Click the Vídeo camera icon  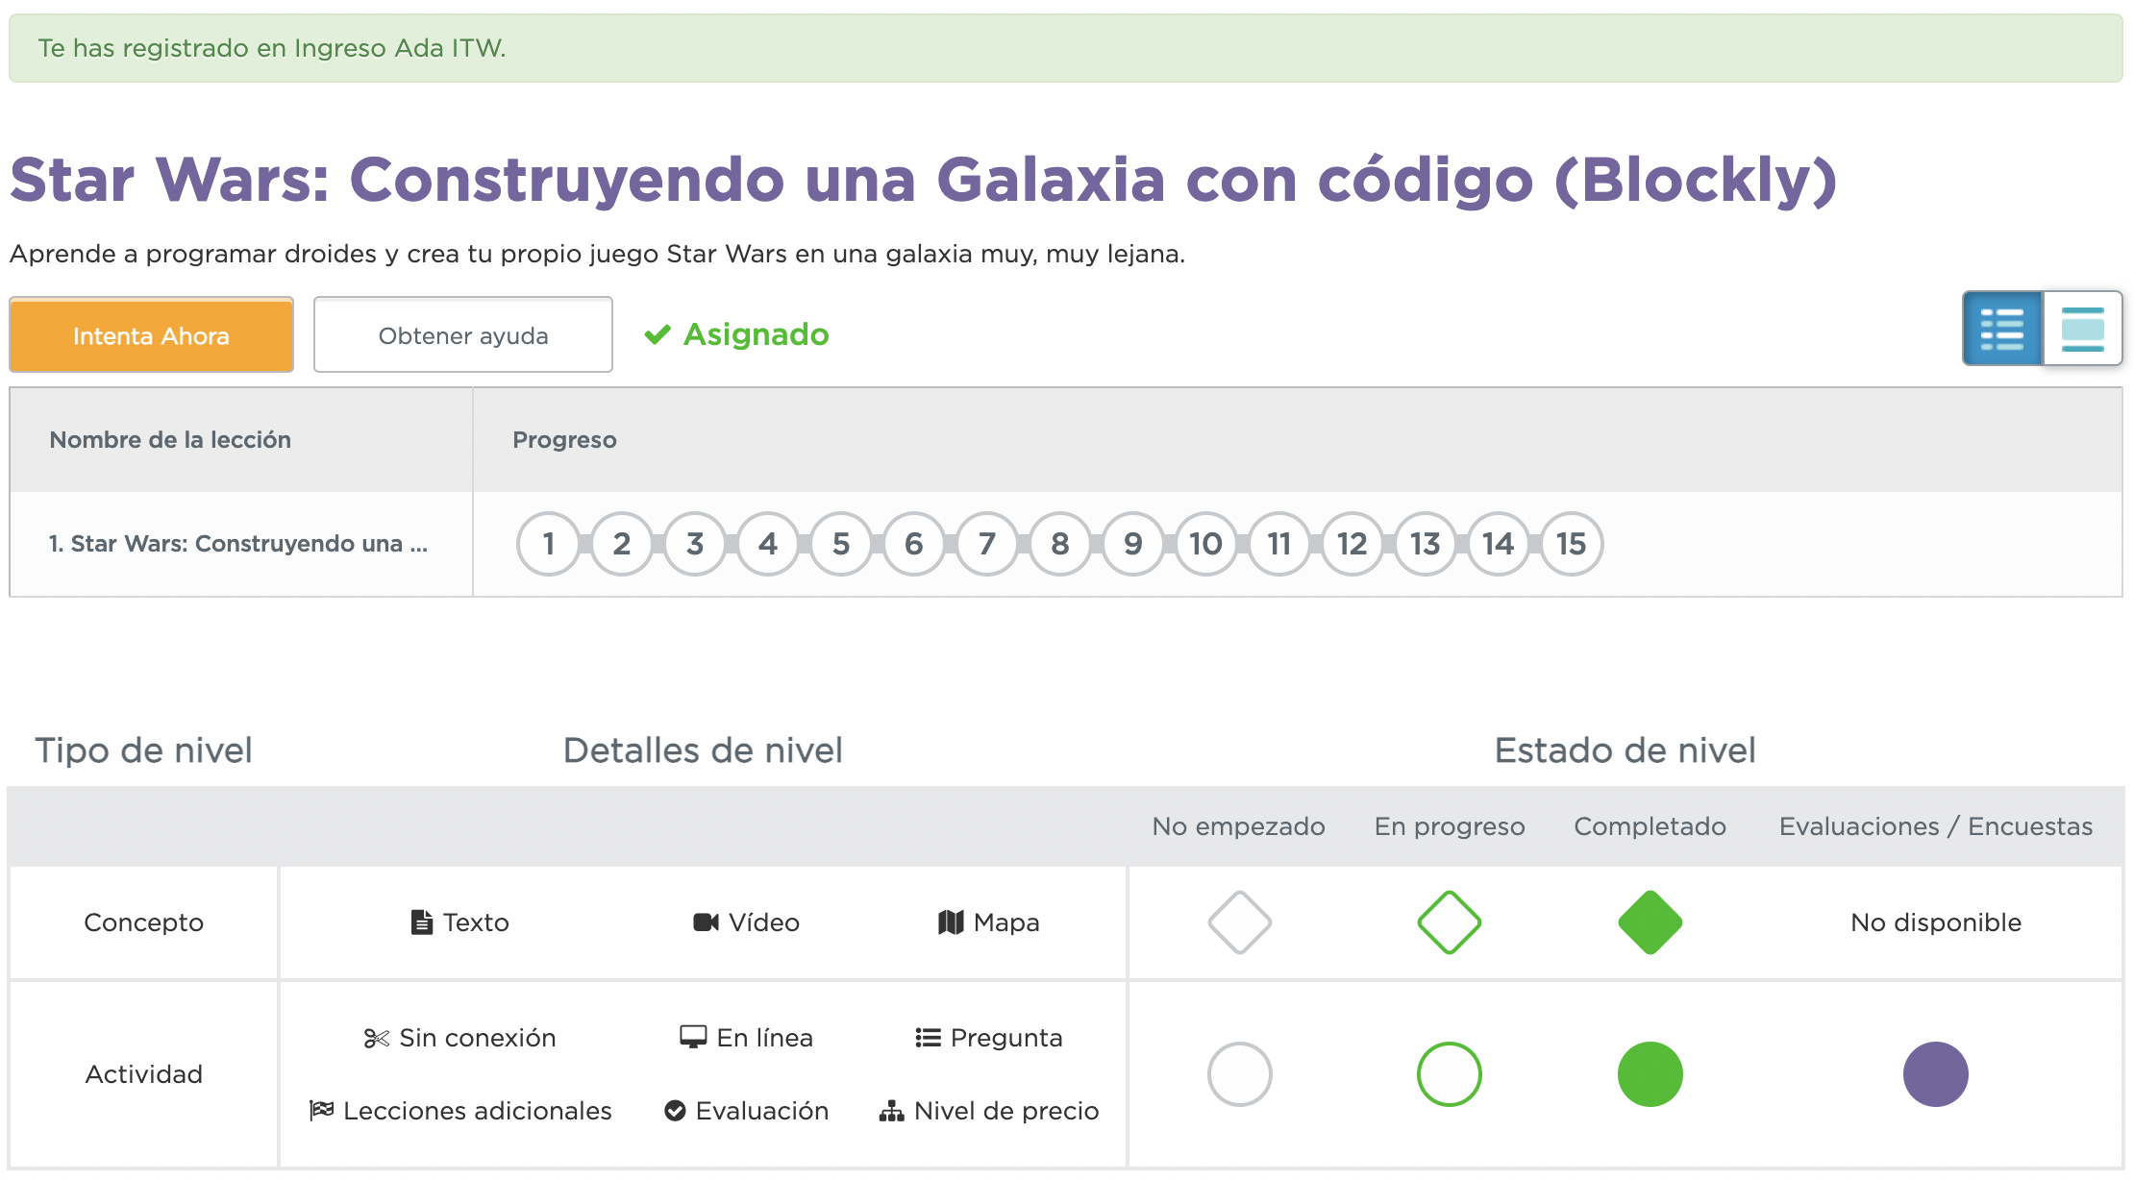(707, 922)
